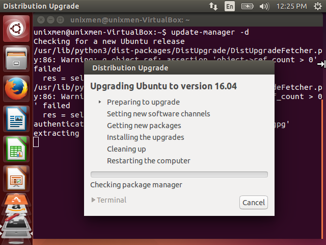The height and width of the screenshot is (245, 326).
Task: Select the 'Installing the upgrades' step
Action: pos(146,137)
